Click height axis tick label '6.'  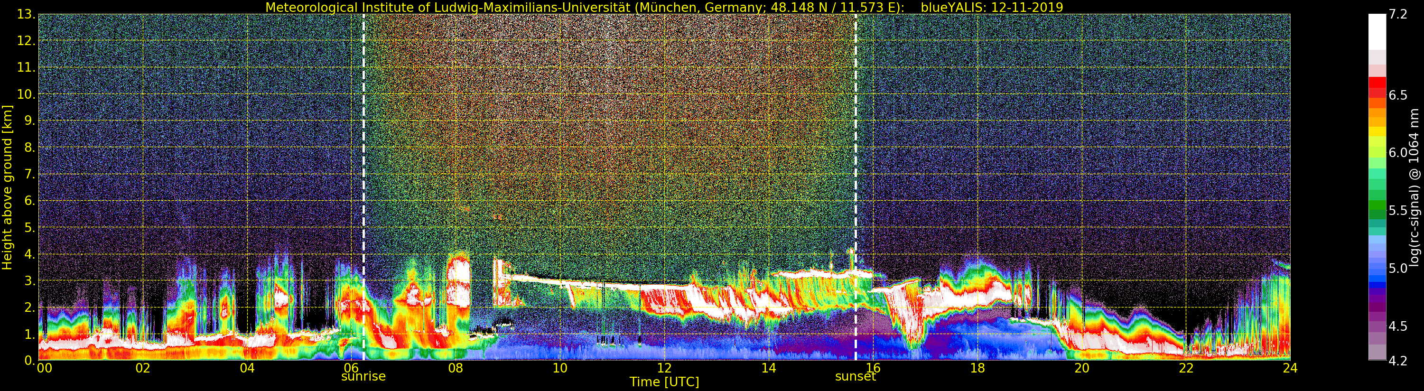pyautogui.click(x=29, y=201)
